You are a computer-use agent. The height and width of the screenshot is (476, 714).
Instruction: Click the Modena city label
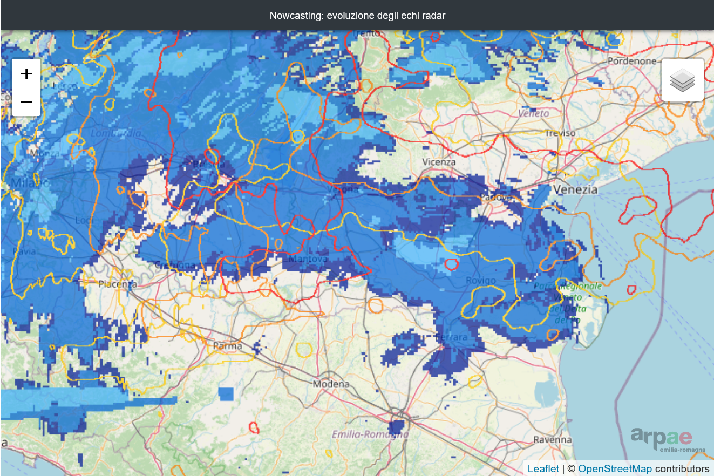331,384
